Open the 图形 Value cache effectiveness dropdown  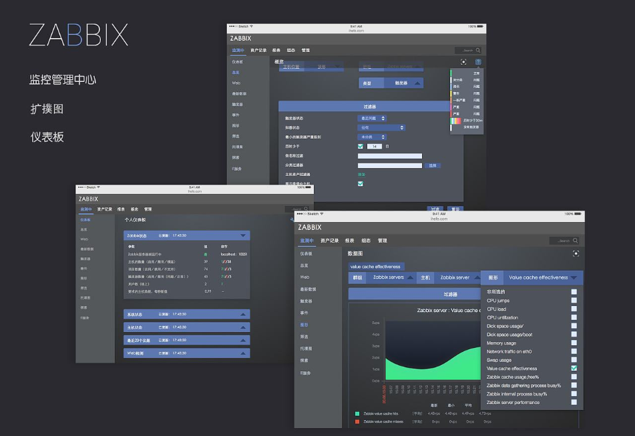532,277
